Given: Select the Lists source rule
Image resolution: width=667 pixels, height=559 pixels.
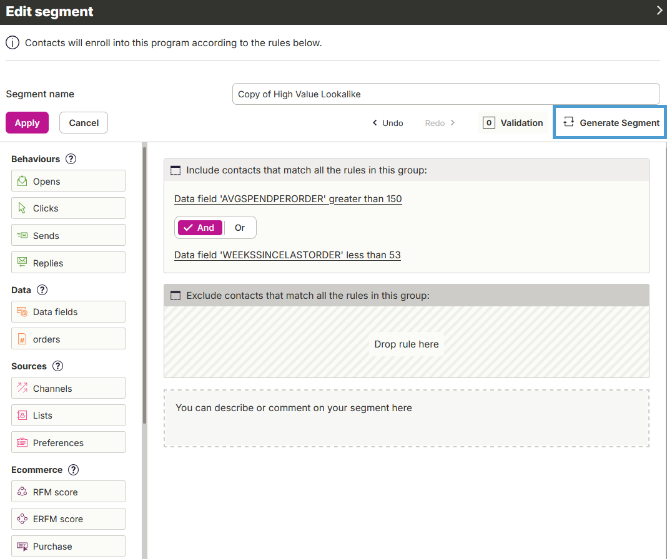Looking at the screenshot, I should coord(68,416).
